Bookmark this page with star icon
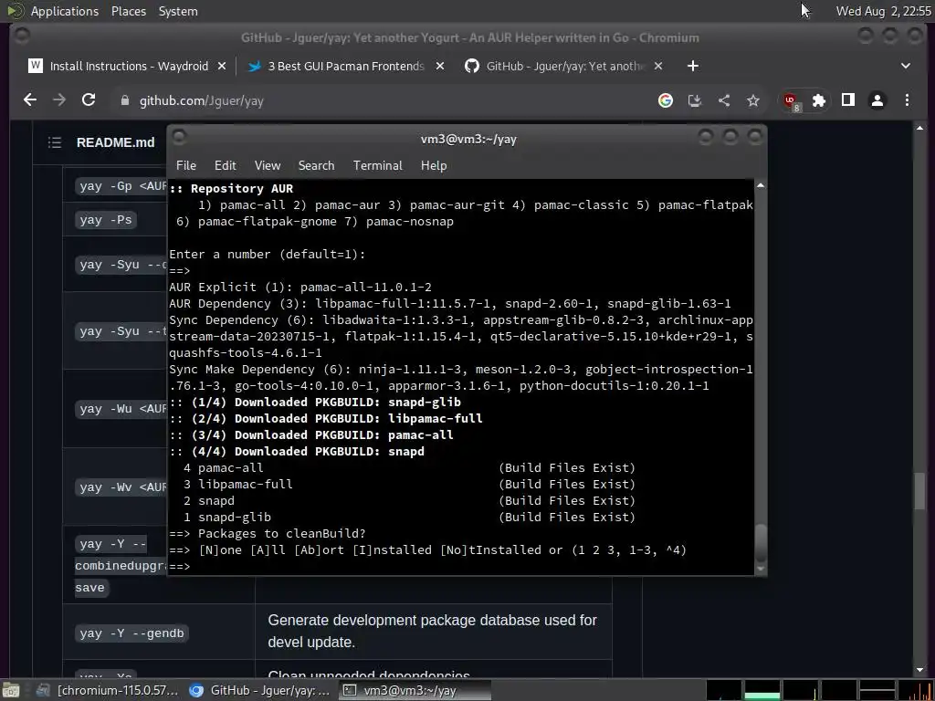 (x=753, y=100)
